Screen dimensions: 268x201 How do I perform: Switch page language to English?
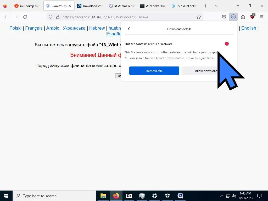tap(249, 28)
